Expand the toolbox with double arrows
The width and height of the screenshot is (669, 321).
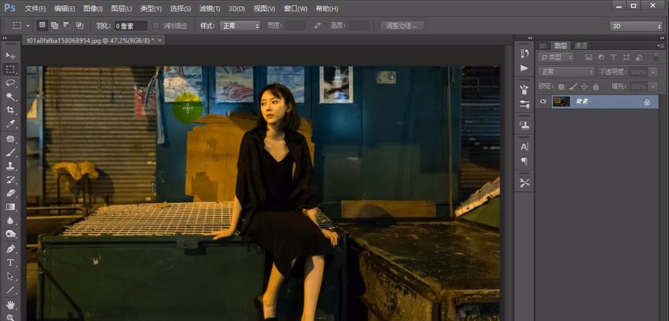(5, 38)
